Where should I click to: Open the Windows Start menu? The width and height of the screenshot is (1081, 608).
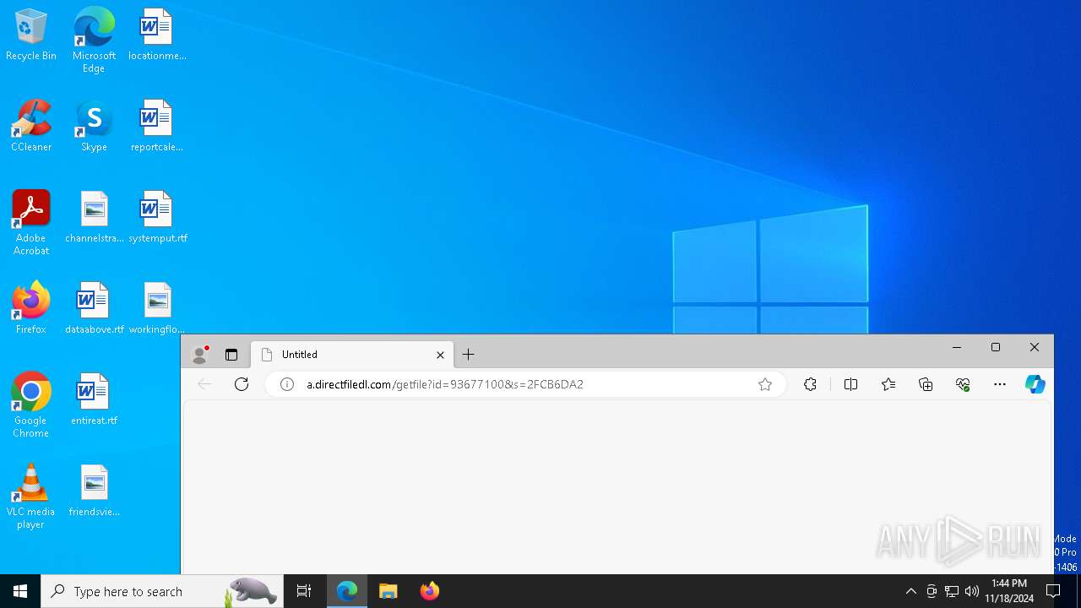tap(20, 591)
